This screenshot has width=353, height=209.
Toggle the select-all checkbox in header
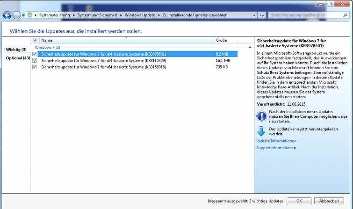coord(35,40)
